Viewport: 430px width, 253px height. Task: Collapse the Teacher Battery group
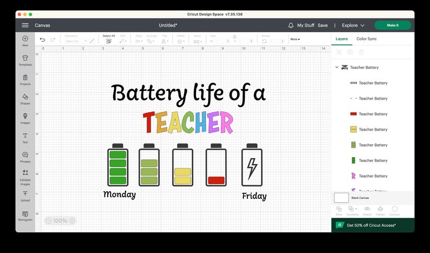click(x=337, y=67)
